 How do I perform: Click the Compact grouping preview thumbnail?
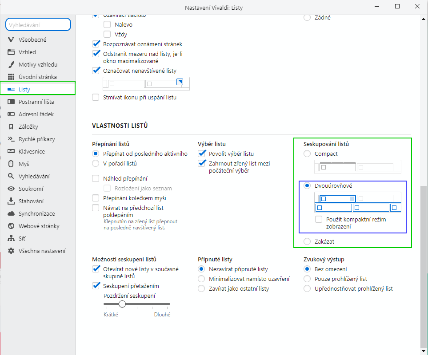coord(358,167)
